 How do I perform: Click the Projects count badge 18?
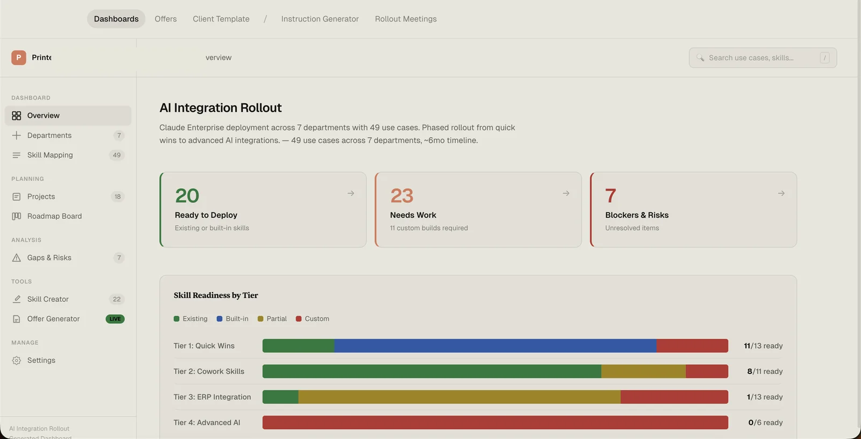[x=117, y=197]
